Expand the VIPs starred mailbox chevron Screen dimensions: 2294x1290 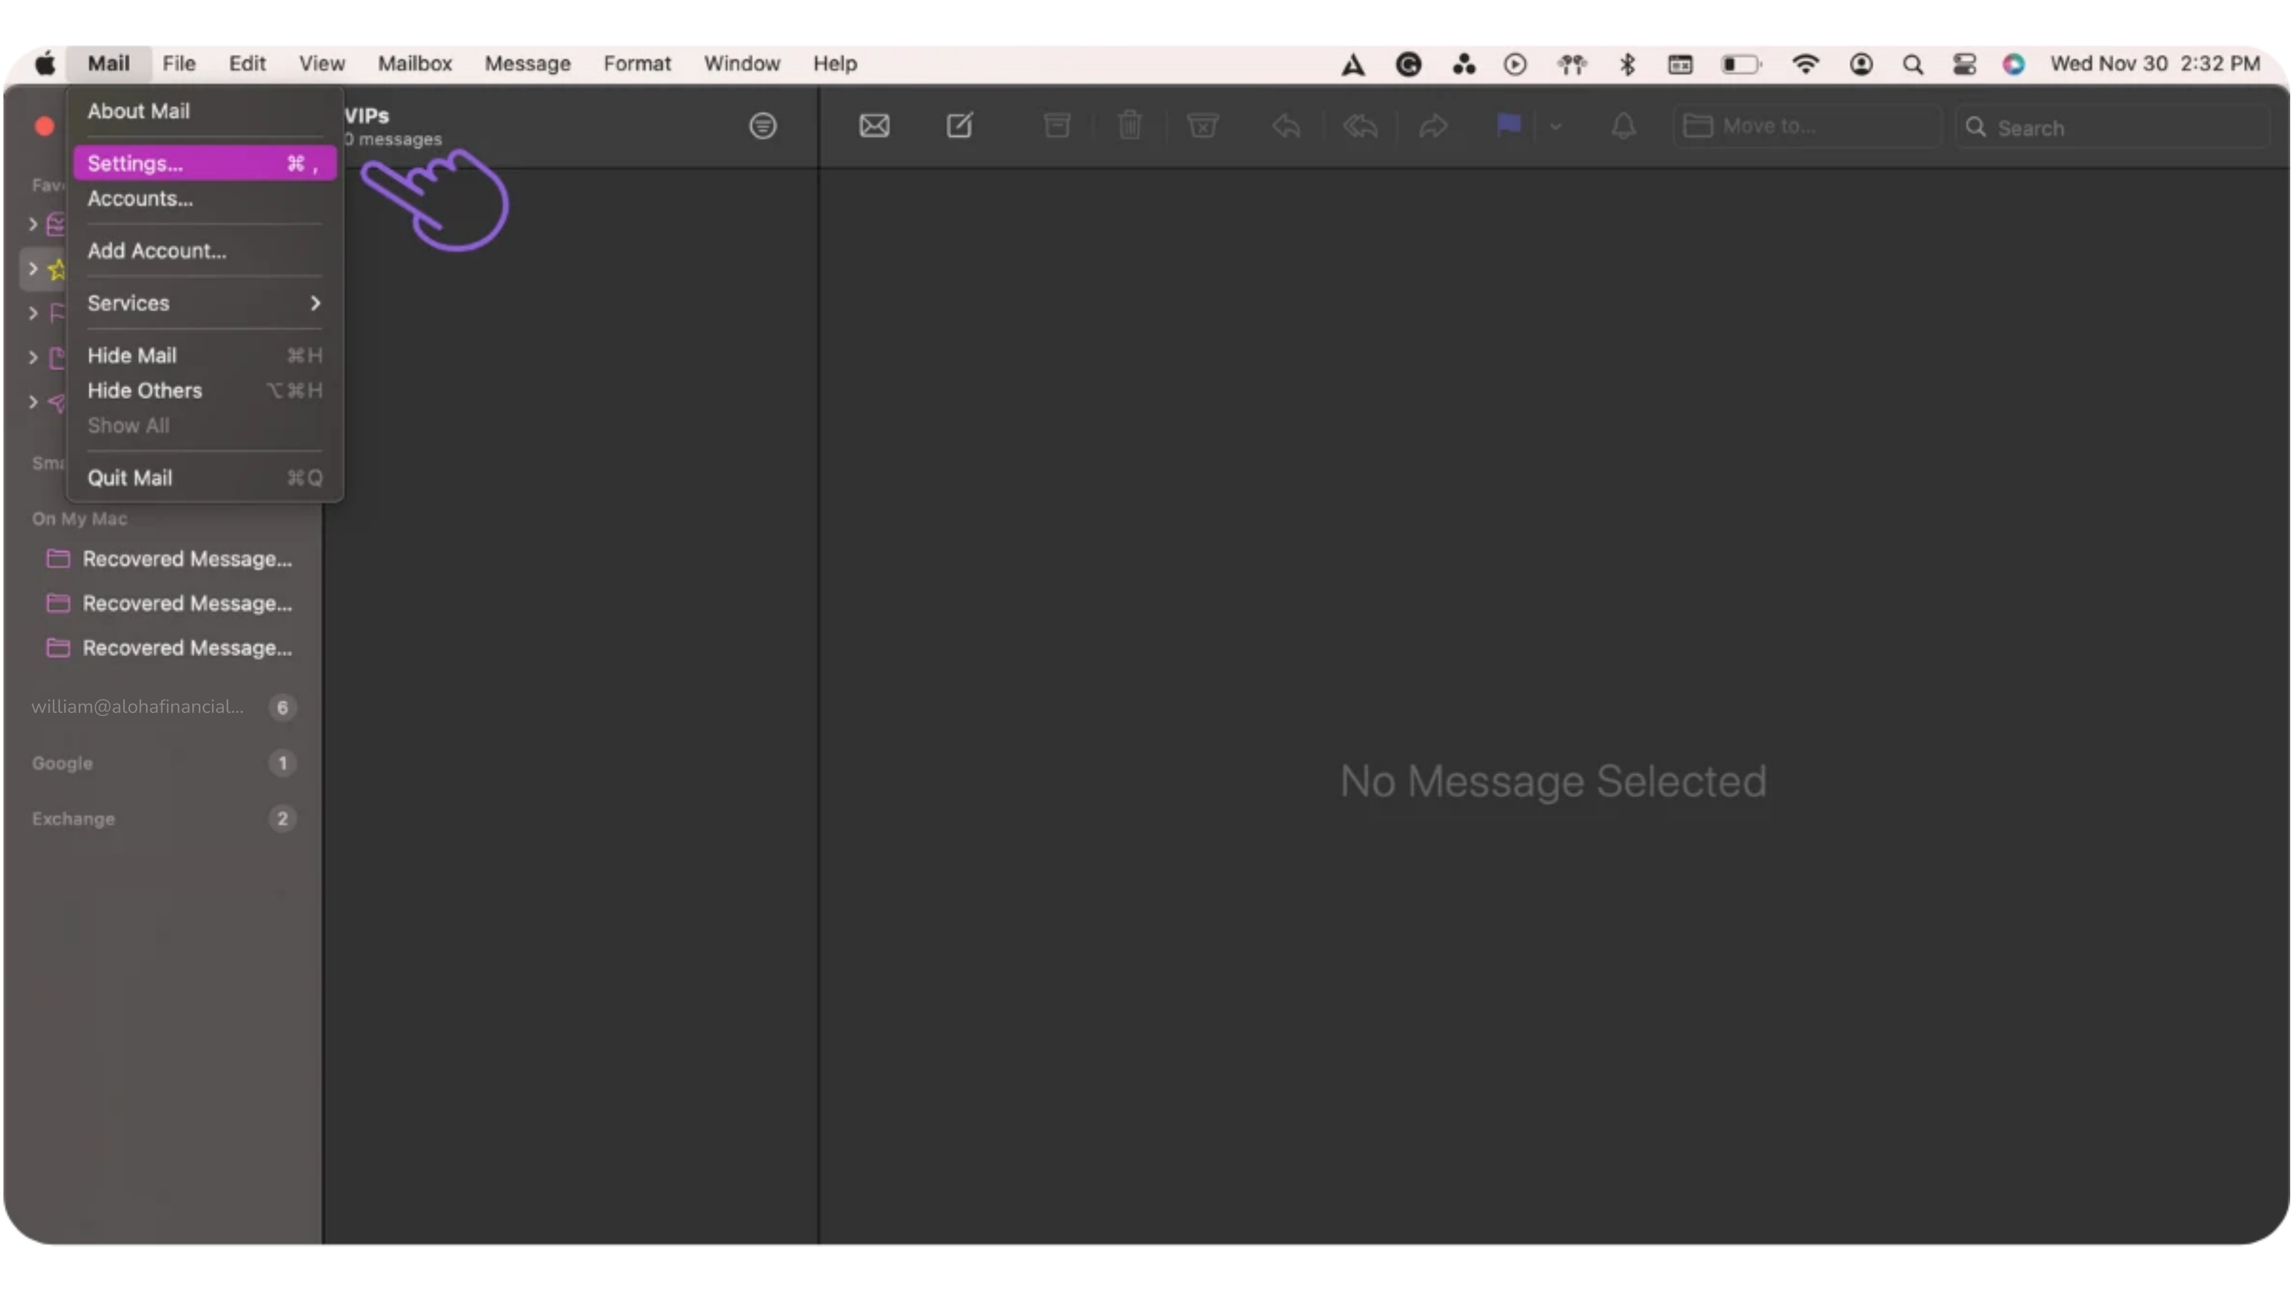(33, 269)
